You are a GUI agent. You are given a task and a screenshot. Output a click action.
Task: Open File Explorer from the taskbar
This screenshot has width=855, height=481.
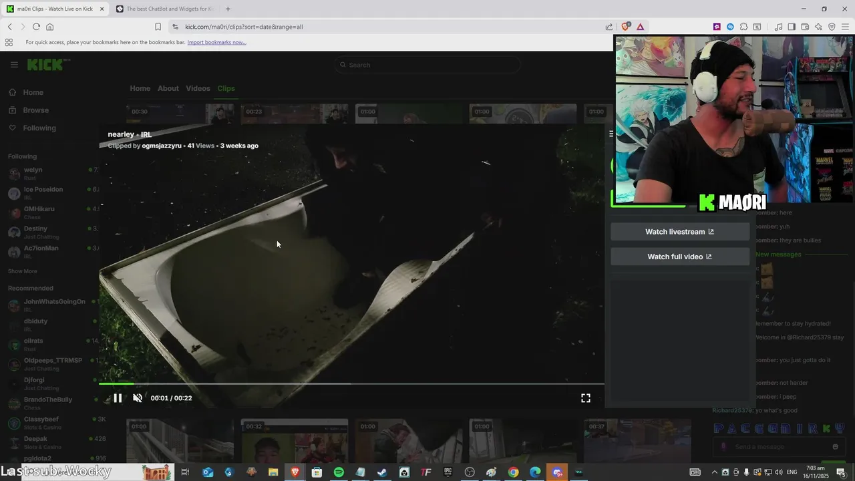point(273,472)
